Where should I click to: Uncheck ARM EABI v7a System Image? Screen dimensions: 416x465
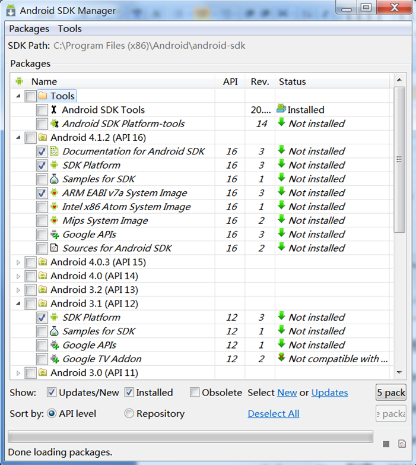coord(42,193)
